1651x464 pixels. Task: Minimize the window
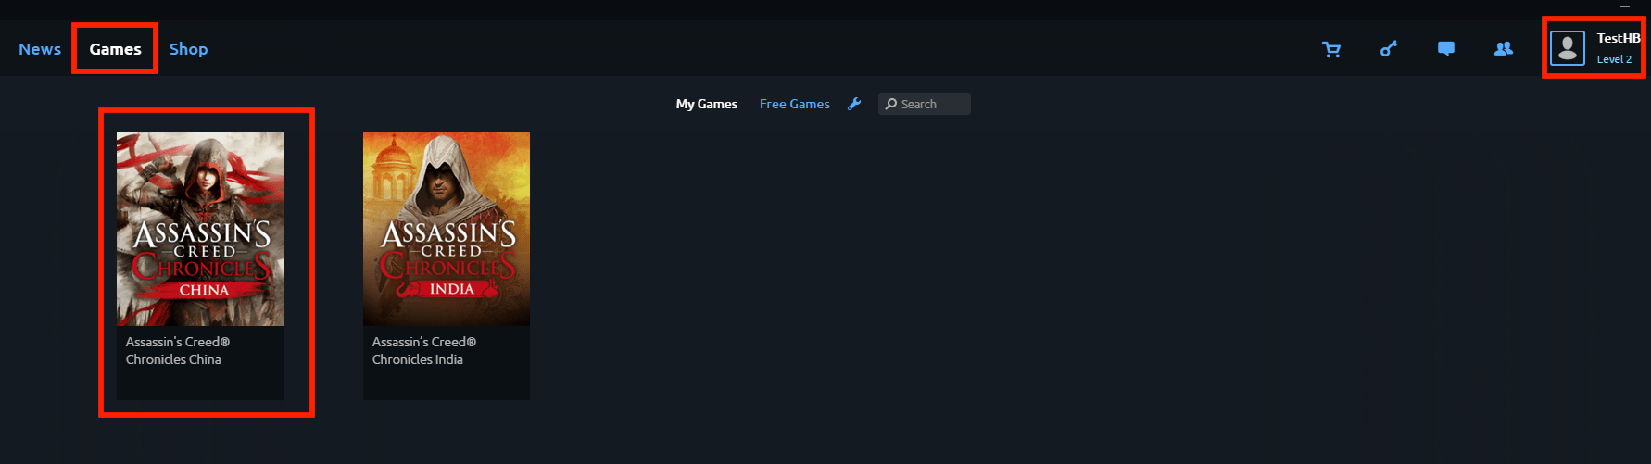tap(1625, 6)
